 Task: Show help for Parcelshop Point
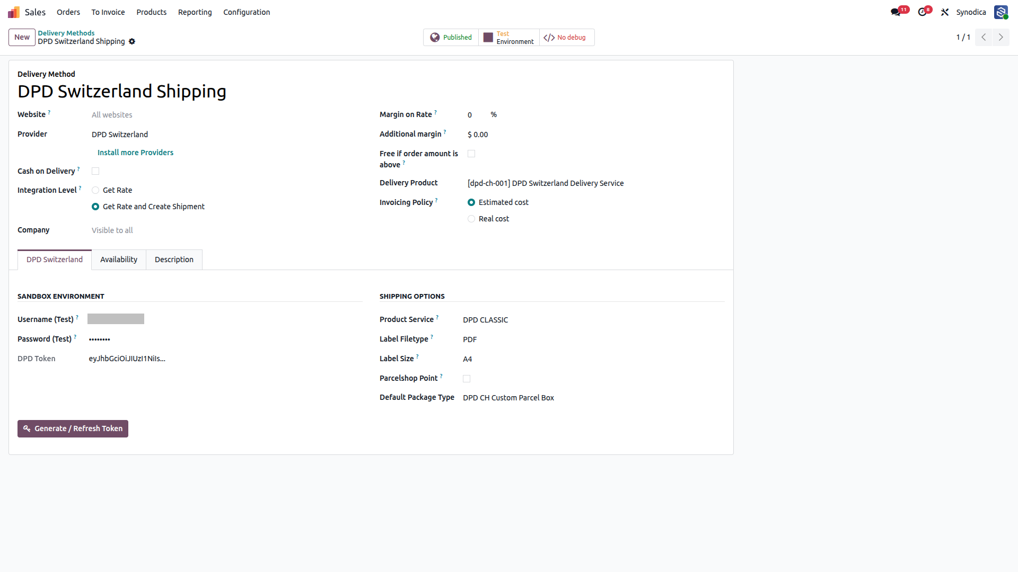tap(441, 376)
